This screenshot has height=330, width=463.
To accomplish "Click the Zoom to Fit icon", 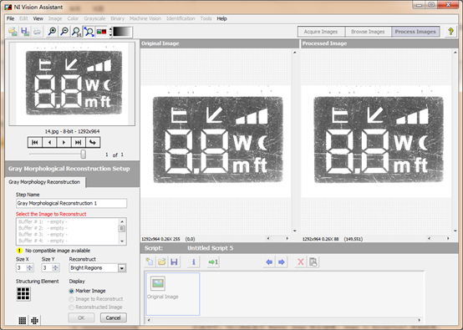I will click(89, 31).
